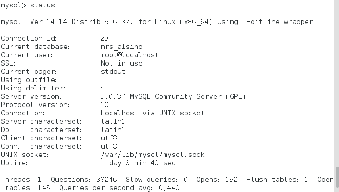Click the Uptime value text
Screen dimensions: 339x192
click(x=138, y=163)
